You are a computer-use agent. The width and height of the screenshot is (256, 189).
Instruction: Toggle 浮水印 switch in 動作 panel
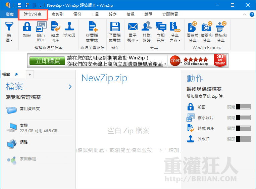pyautogui.click(x=244, y=139)
